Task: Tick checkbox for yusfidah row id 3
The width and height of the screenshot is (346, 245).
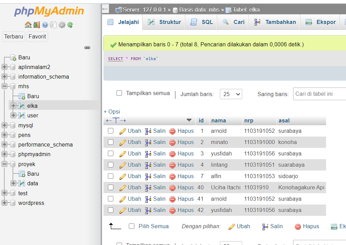Action: 111,153
